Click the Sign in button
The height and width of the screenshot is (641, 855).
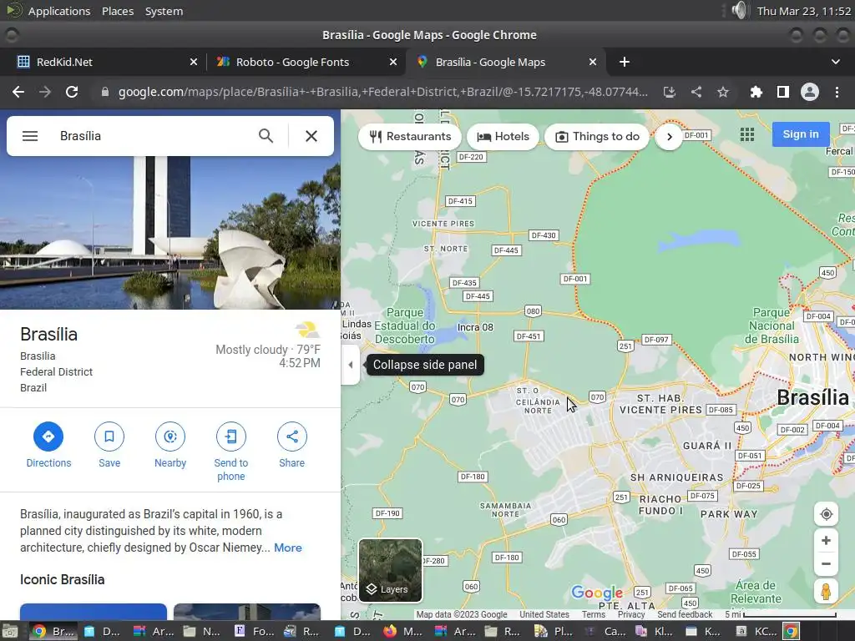click(801, 134)
